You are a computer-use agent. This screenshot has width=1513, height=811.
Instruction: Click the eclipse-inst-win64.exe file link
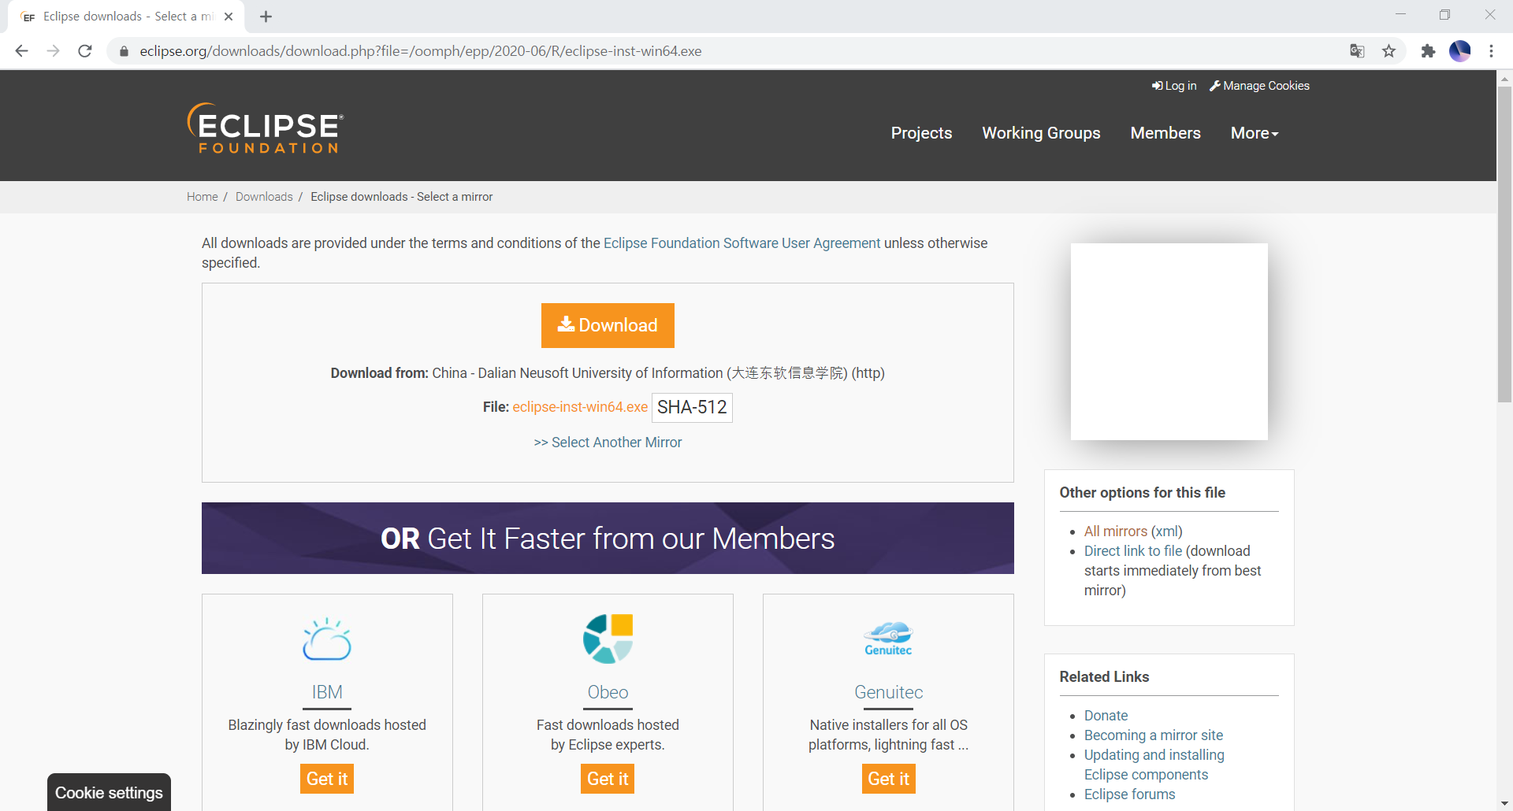580,407
